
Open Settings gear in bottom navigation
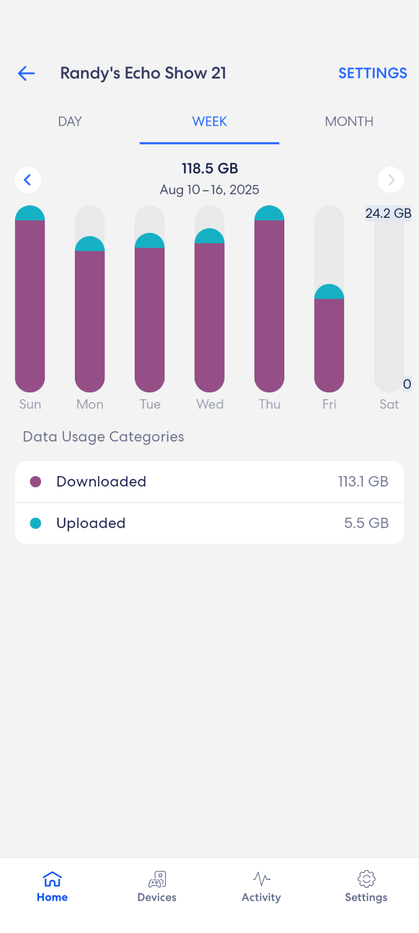pos(366,887)
